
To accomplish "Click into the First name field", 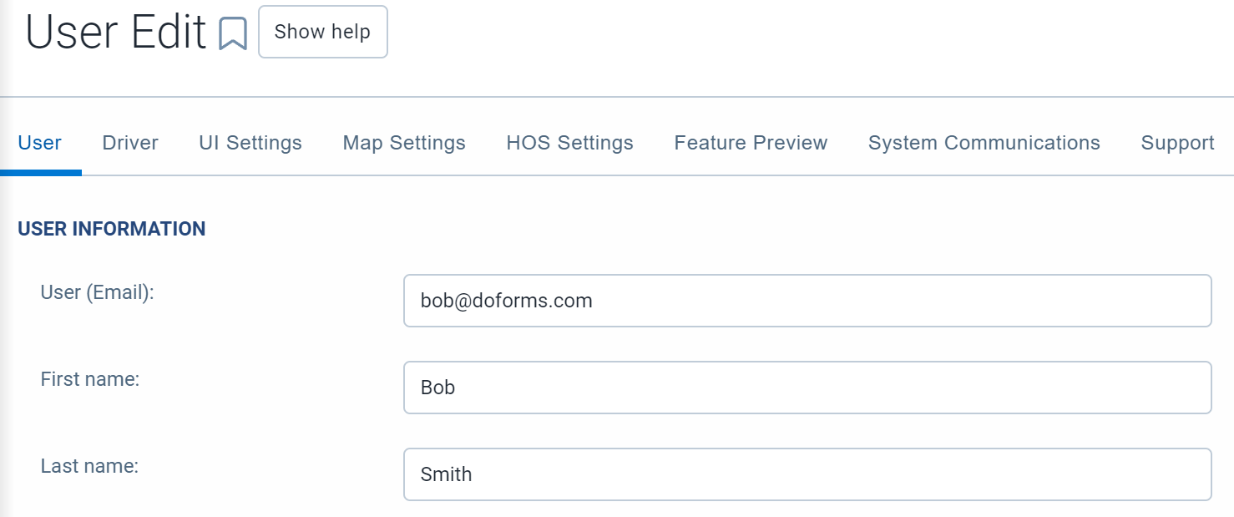I will tap(807, 388).
